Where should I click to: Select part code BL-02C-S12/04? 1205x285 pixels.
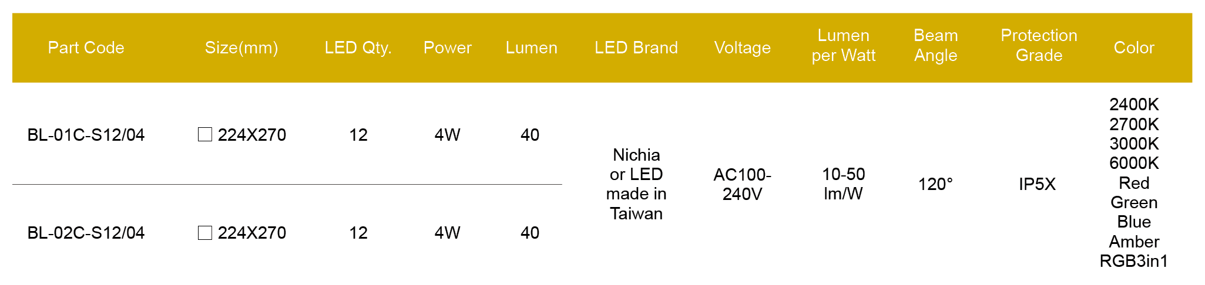tap(86, 233)
